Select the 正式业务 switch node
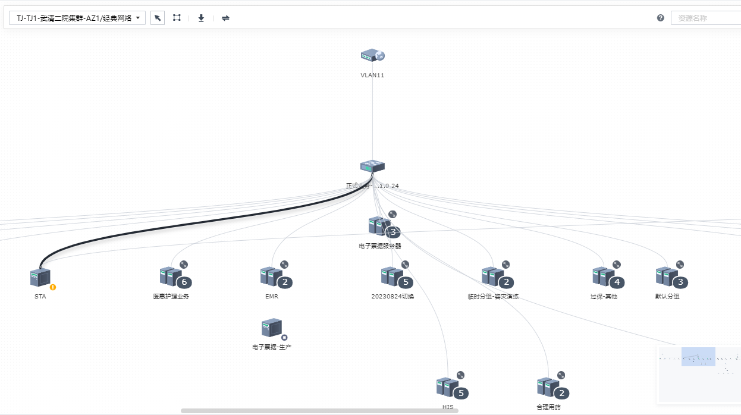741x415 pixels. point(372,166)
